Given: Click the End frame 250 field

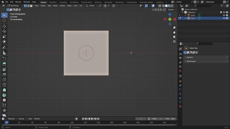Looking at the screenshot, I should tap(170, 119).
